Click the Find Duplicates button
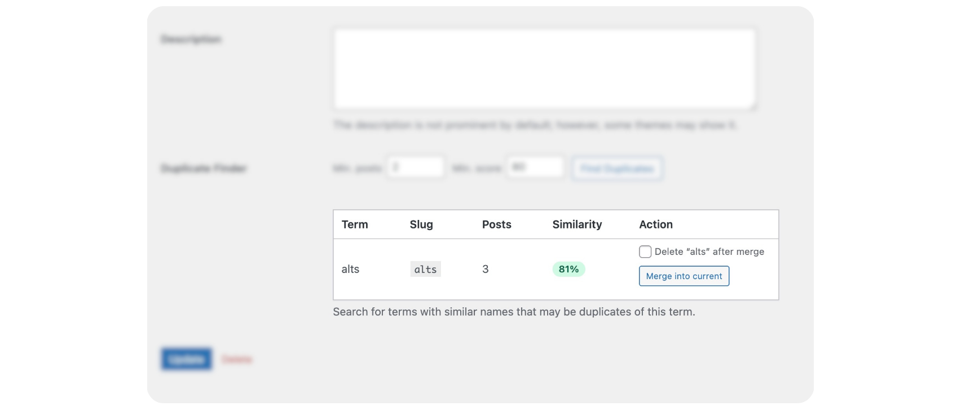The image size is (961, 410). (x=617, y=169)
